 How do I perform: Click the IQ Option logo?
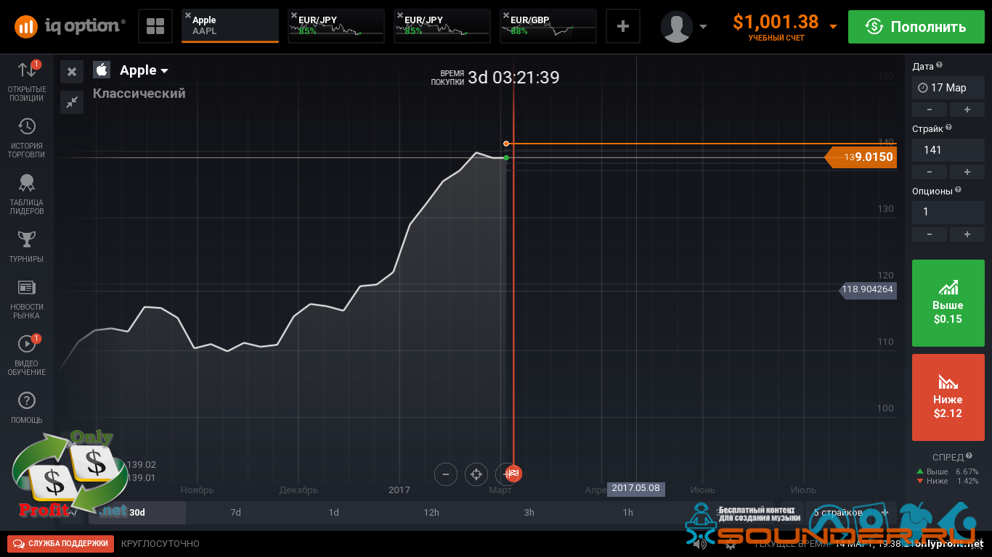[70, 27]
